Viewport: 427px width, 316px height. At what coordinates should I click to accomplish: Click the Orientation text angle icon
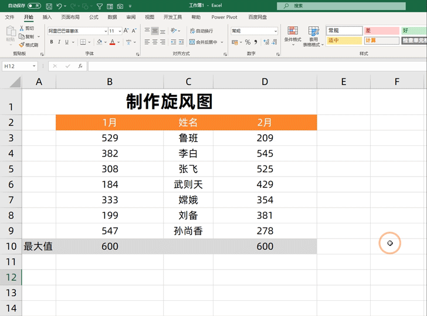[174, 30]
